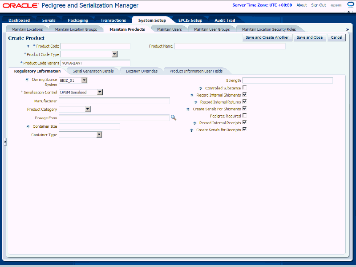The width and height of the screenshot is (356, 267).
Task: Click the opsm username text
Action: pos(336,5)
